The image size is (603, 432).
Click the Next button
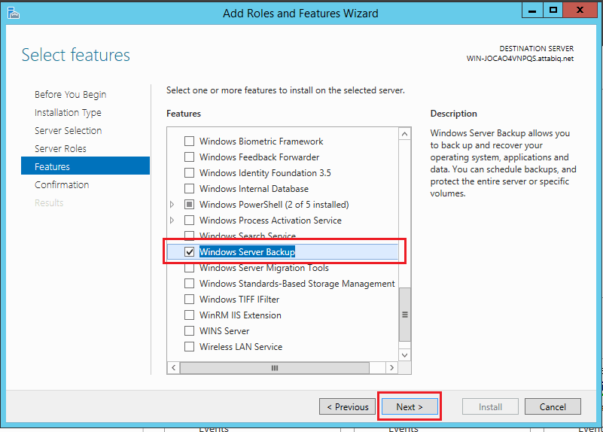[x=409, y=407]
